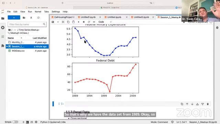The width and height of the screenshot is (220, 124).
Task: Toggle Simple interface mode switch
Action: pyautogui.click(x=15, y=122)
